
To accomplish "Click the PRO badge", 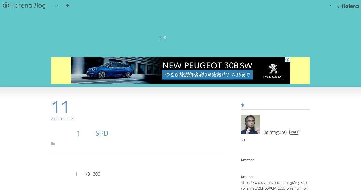I will coord(294,132).
